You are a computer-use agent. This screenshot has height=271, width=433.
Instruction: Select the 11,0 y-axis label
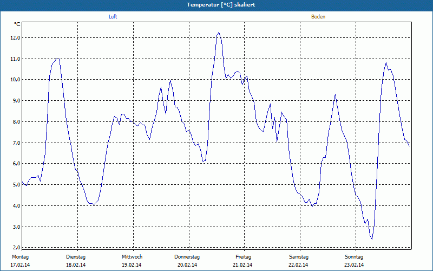coord(15,59)
